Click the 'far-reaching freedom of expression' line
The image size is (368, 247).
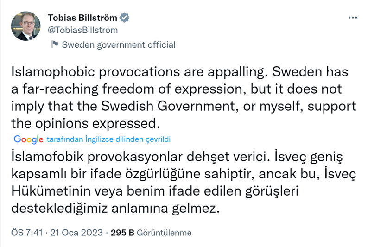pos(134,89)
